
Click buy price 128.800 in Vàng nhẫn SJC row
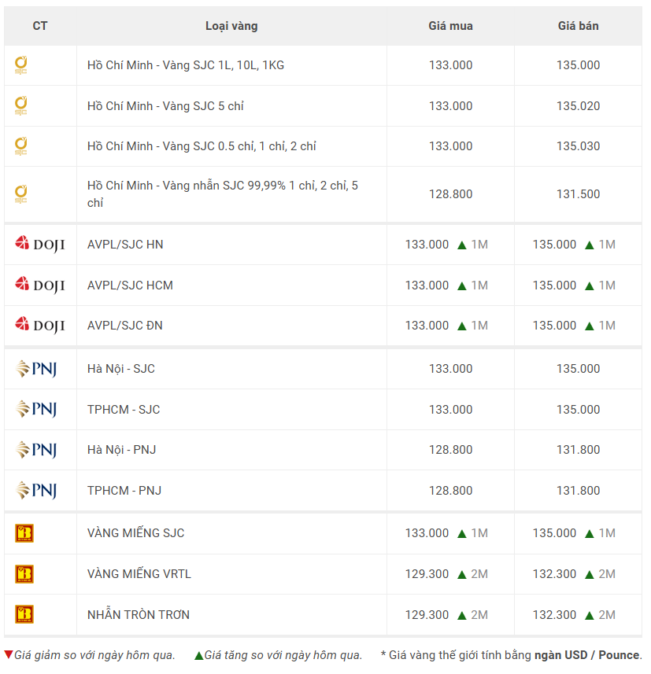point(450,193)
